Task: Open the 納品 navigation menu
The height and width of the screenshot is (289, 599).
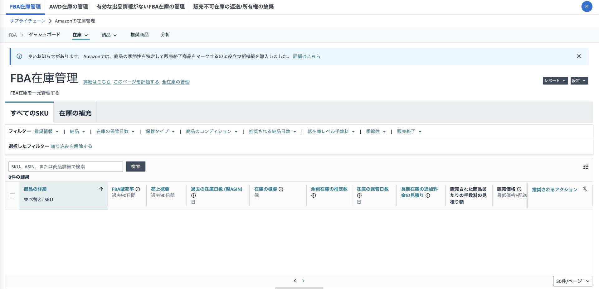Action: tap(109, 35)
